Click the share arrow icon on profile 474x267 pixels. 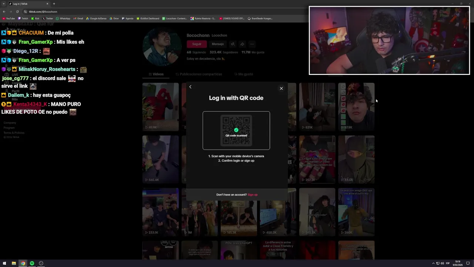(242, 44)
